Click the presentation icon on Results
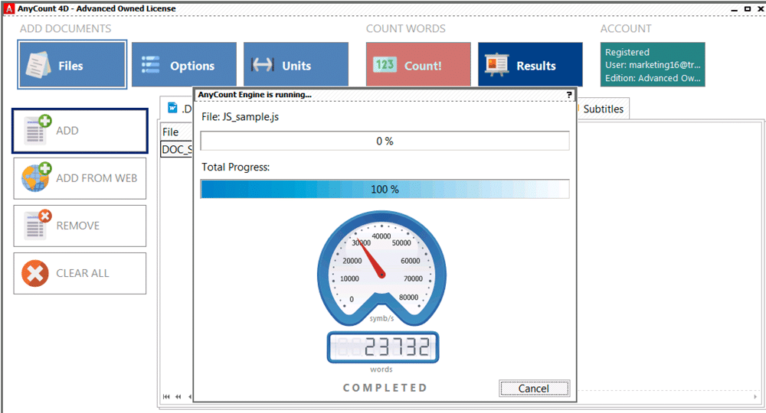This screenshot has width=766, height=413. point(497,65)
